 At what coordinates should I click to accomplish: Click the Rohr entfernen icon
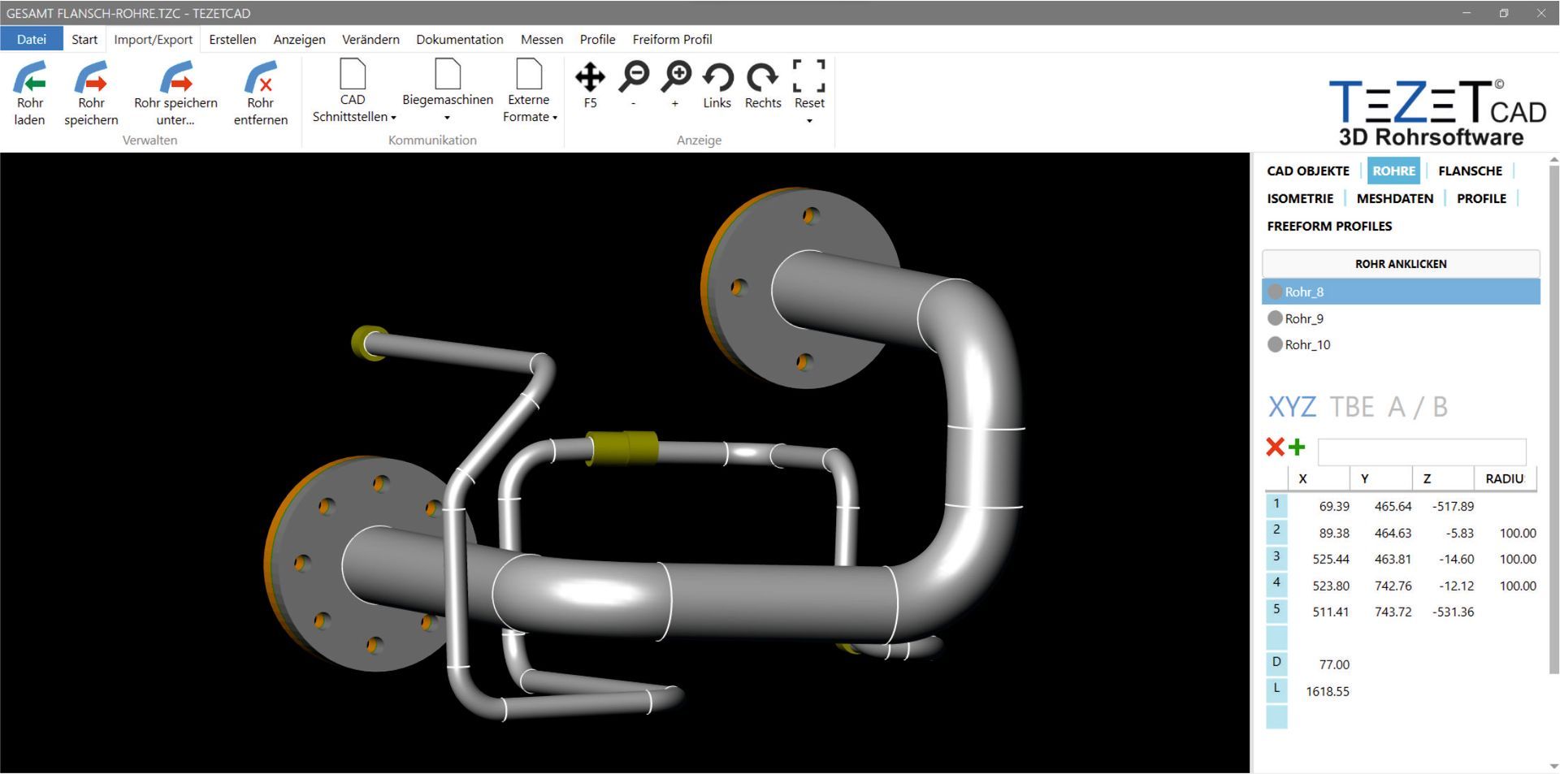(260, 79)
